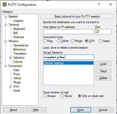
Task: Collapse the Window tree node
Action: point(5,41)
